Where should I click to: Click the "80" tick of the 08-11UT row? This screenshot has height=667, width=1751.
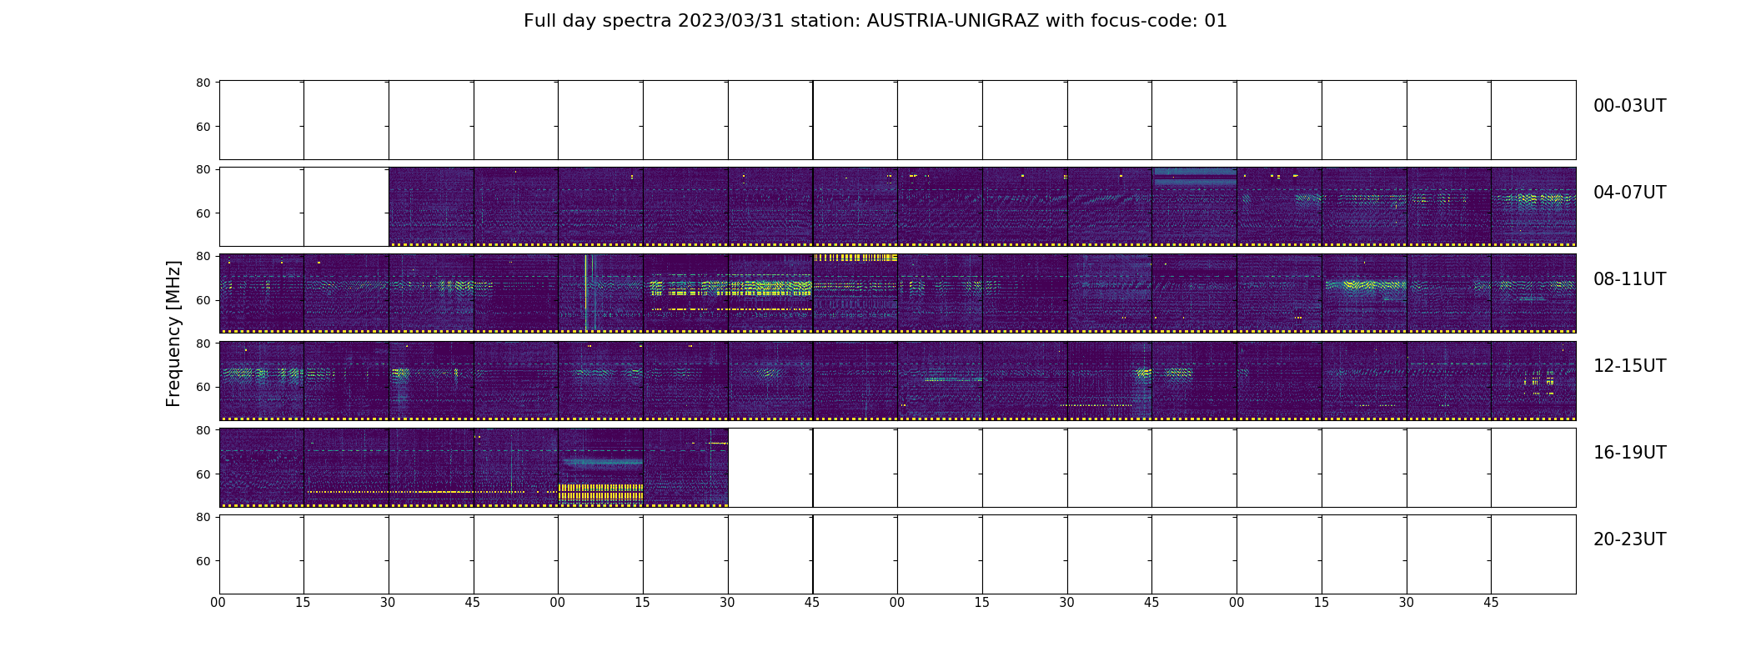point(203,257)
